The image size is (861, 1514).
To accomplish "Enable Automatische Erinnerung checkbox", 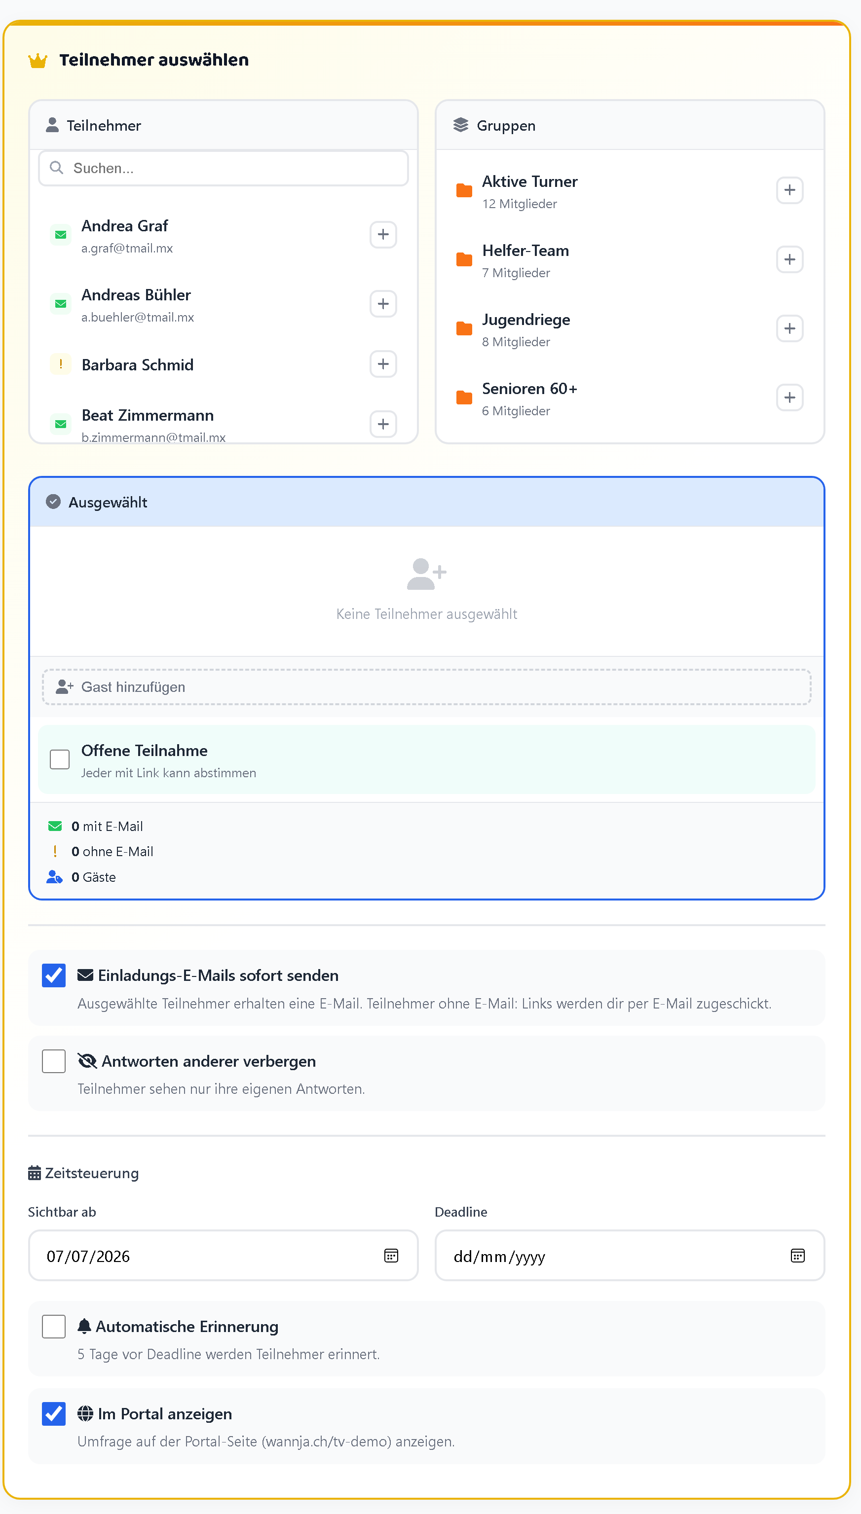I will pos(54,1327).
